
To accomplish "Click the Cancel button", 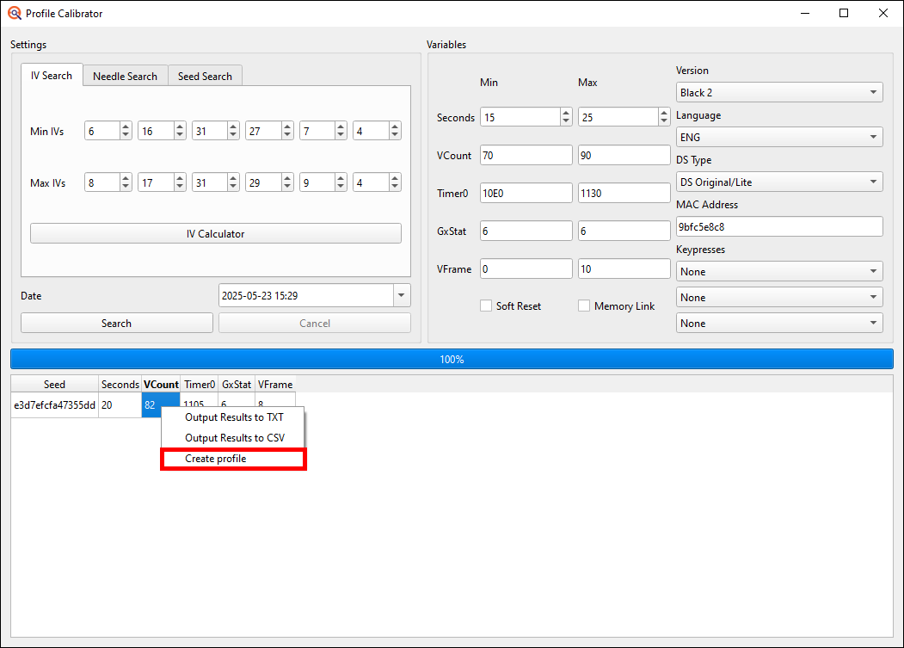I will [315, 323].
